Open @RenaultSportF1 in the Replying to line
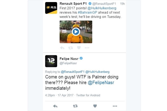This screenshot has width=167, height=111. pyautogui.click(x=73, y=72)
